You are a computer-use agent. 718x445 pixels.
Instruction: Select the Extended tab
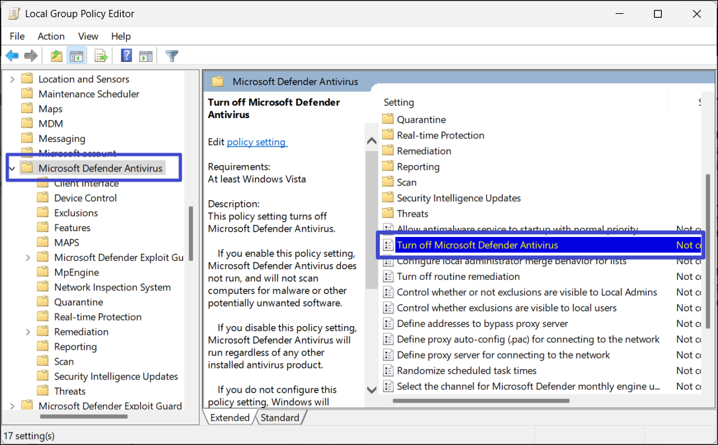pos(229,417)
